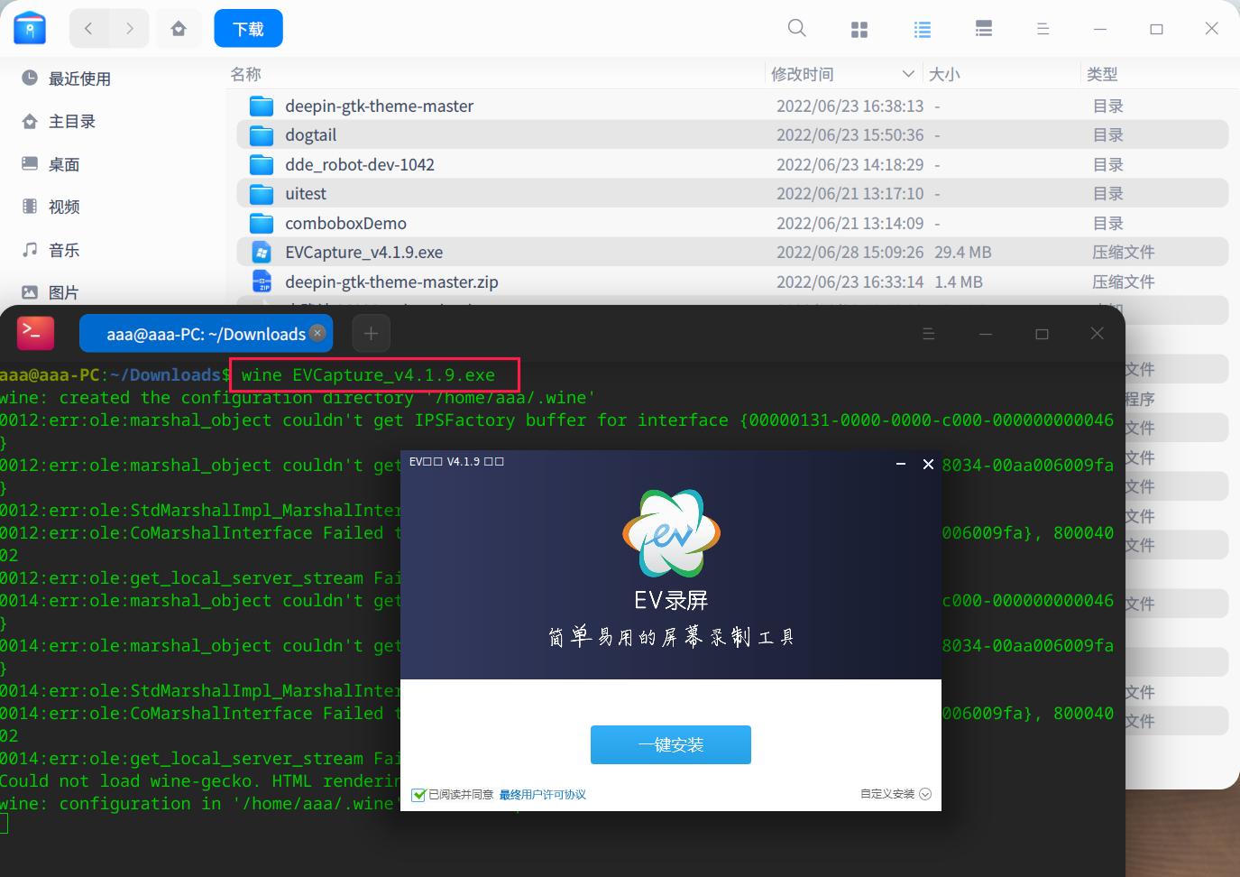Click the 1.4 MB size value

click(x=958, y=282)
